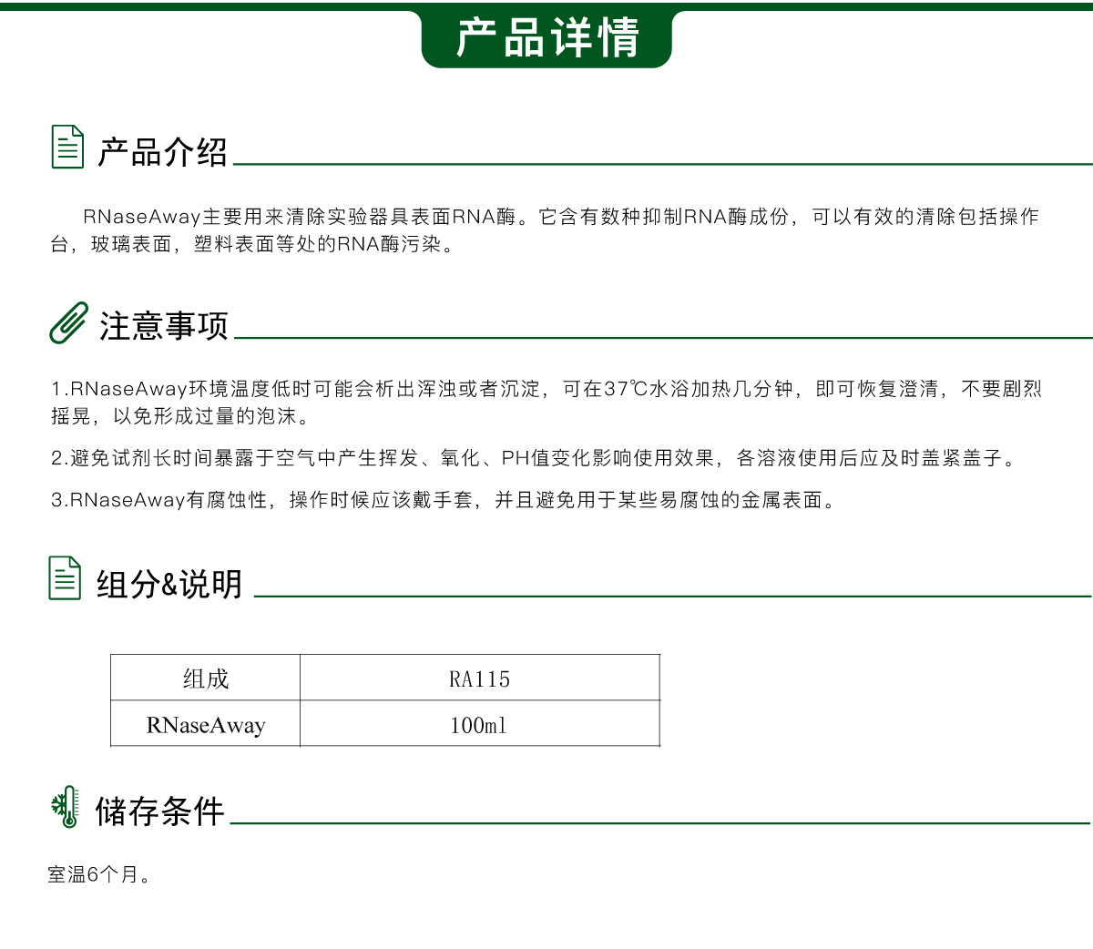Click the 组成 table header cell

(x=206, y=679)
